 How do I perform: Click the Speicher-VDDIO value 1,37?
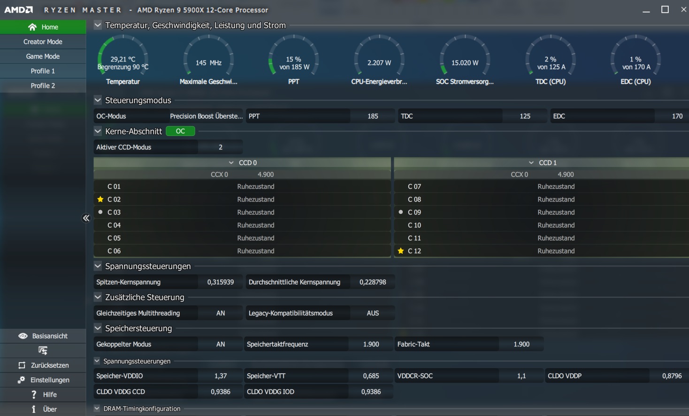(220, 376)
